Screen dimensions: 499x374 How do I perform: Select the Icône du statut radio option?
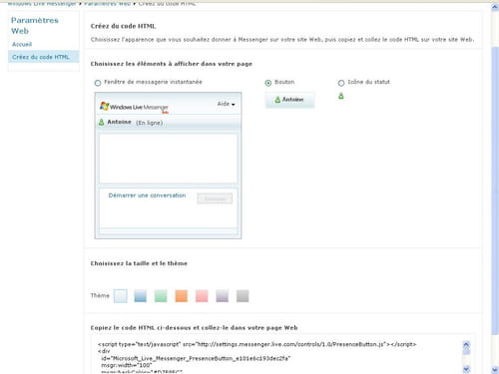click(x=341, y=83)
